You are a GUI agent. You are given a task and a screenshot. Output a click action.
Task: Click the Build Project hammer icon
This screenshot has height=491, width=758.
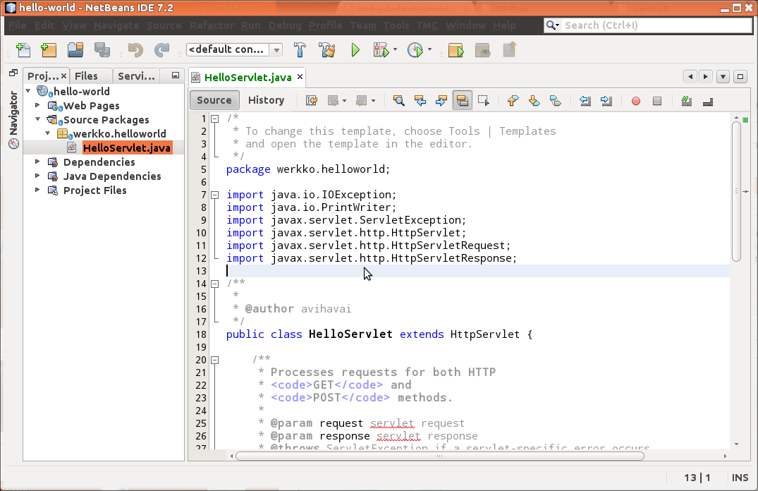300,50
